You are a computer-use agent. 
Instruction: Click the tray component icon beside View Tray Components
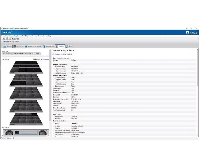[35, 59]
